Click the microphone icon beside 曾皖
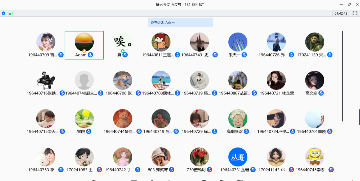360x181 pixels. (89, 131)
